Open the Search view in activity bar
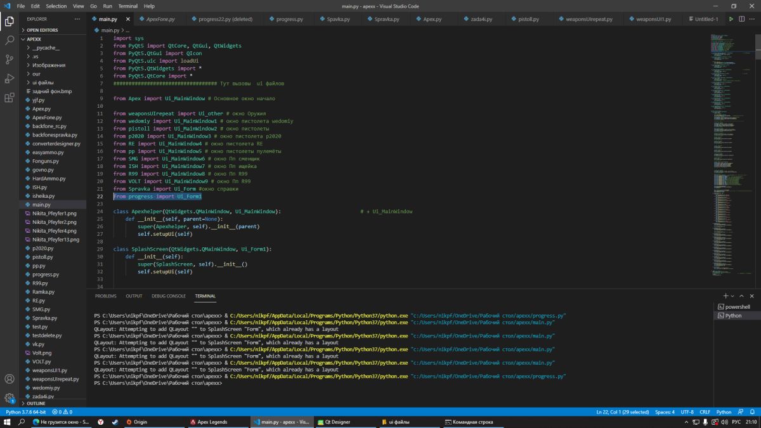Image resolution: width=761 pixels, height=428 pixels. pyautogui.click(x=10, y=40)
